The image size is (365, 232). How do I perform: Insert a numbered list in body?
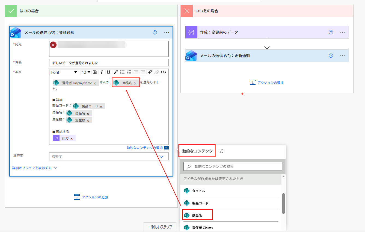click(x=129, y=72)
